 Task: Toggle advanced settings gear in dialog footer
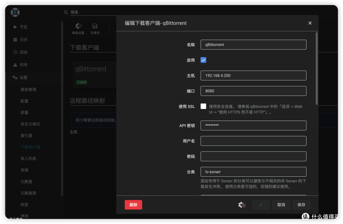[x=241, y=205]
